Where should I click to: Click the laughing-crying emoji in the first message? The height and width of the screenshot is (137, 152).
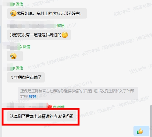point(13,13)
